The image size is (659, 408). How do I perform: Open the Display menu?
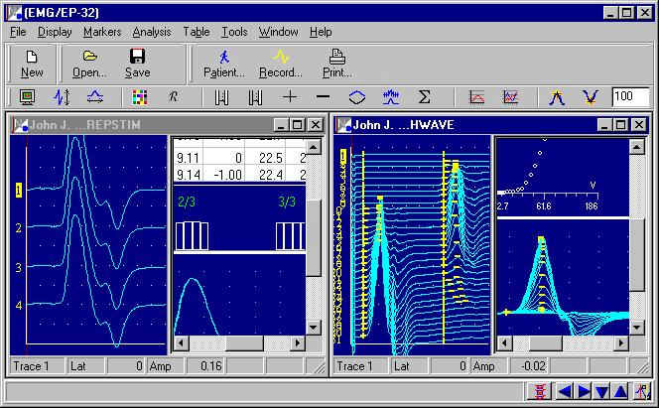(x=55, y=32)
